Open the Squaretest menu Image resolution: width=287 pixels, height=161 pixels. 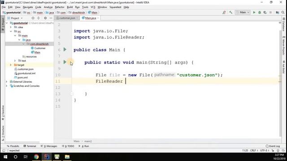(115, 7)
